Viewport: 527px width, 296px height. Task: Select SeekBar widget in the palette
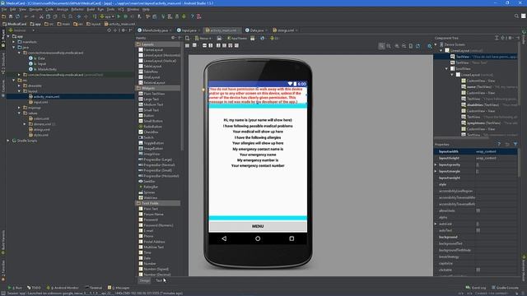[147, 181]
